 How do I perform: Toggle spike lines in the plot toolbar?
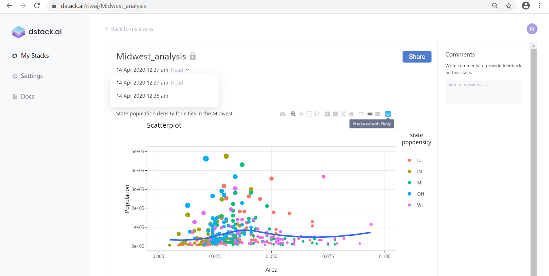point(361,114)
